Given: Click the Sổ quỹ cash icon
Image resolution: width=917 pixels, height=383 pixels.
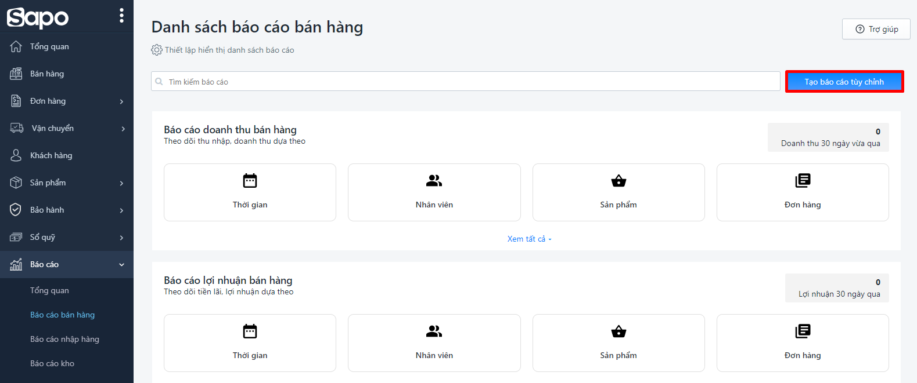Looking at the screenshot, I should 16,237.
